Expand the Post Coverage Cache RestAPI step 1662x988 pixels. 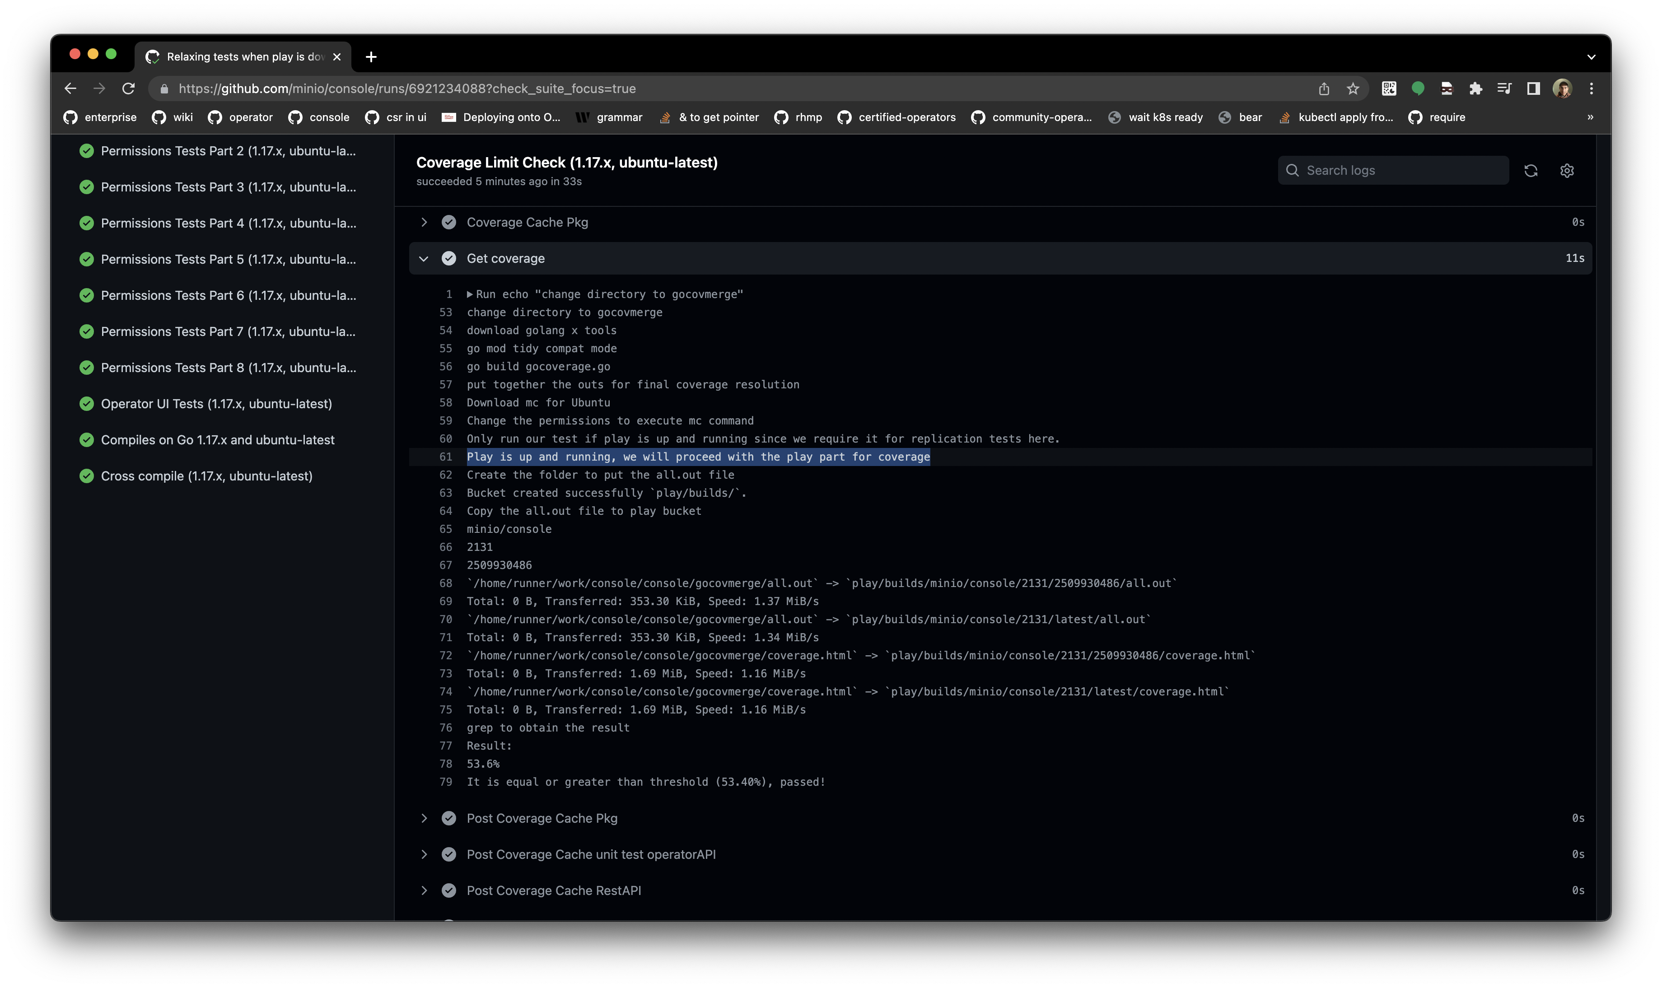coord(424,890)
